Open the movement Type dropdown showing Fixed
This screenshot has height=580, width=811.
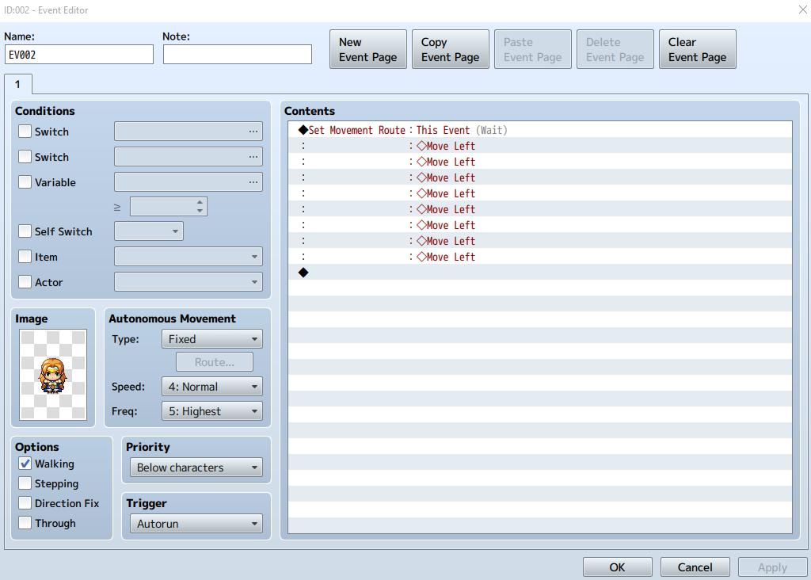click(x=212, y=339)
